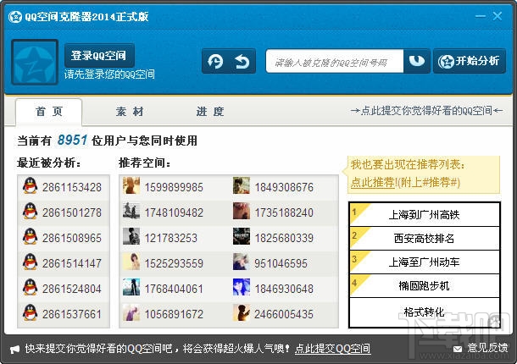Select recommended space number 1825680339

[x=284, y=238]
